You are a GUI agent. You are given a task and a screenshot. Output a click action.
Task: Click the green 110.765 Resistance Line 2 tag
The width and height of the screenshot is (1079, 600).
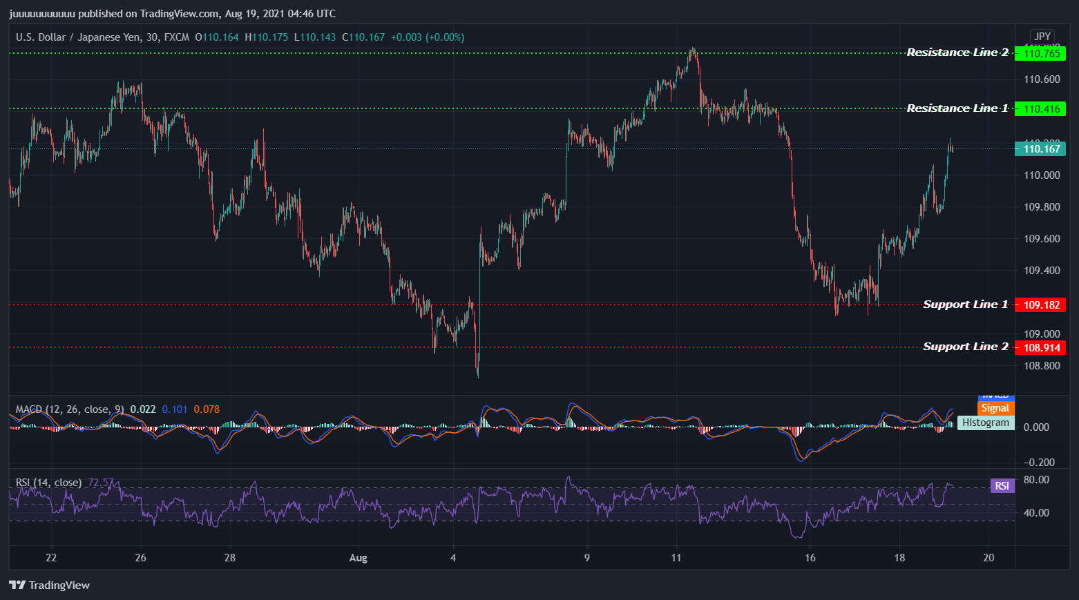tap(1041, 52)
